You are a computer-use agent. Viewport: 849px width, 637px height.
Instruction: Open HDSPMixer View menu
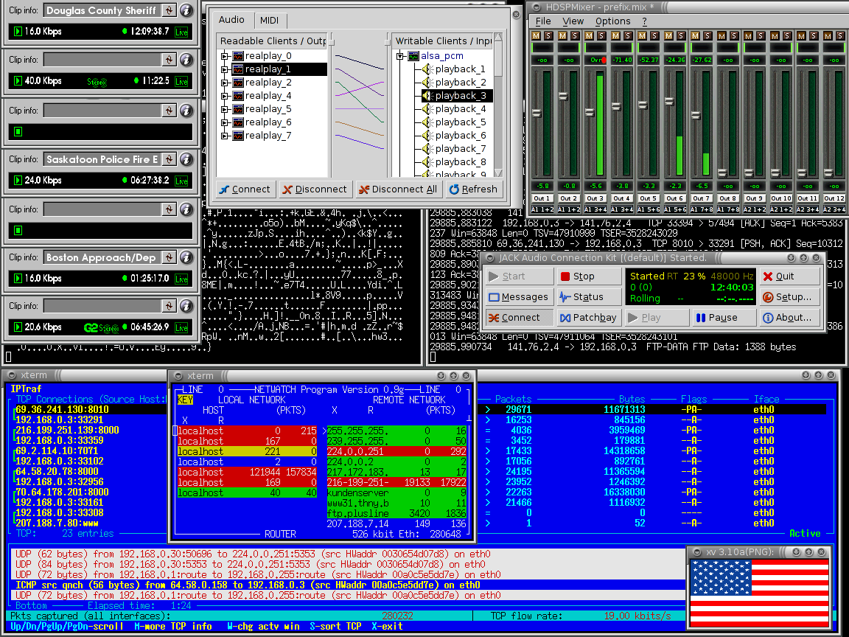573,21
